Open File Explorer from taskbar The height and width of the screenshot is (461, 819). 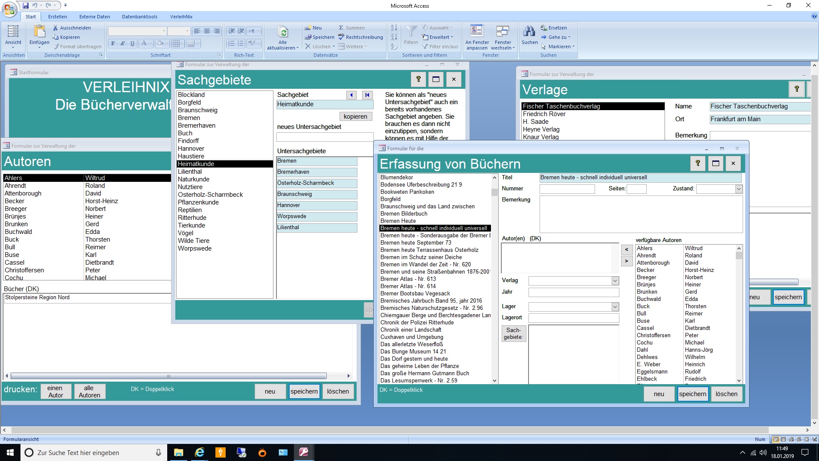point(178,452)
